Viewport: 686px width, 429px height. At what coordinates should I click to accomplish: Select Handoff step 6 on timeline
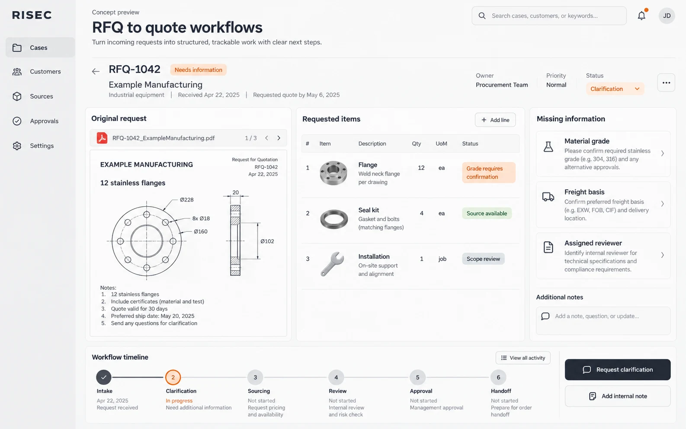tap(498, 377)
